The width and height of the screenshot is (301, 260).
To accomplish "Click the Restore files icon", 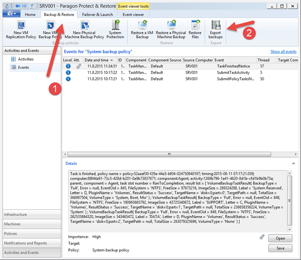I will coord(195,25).
